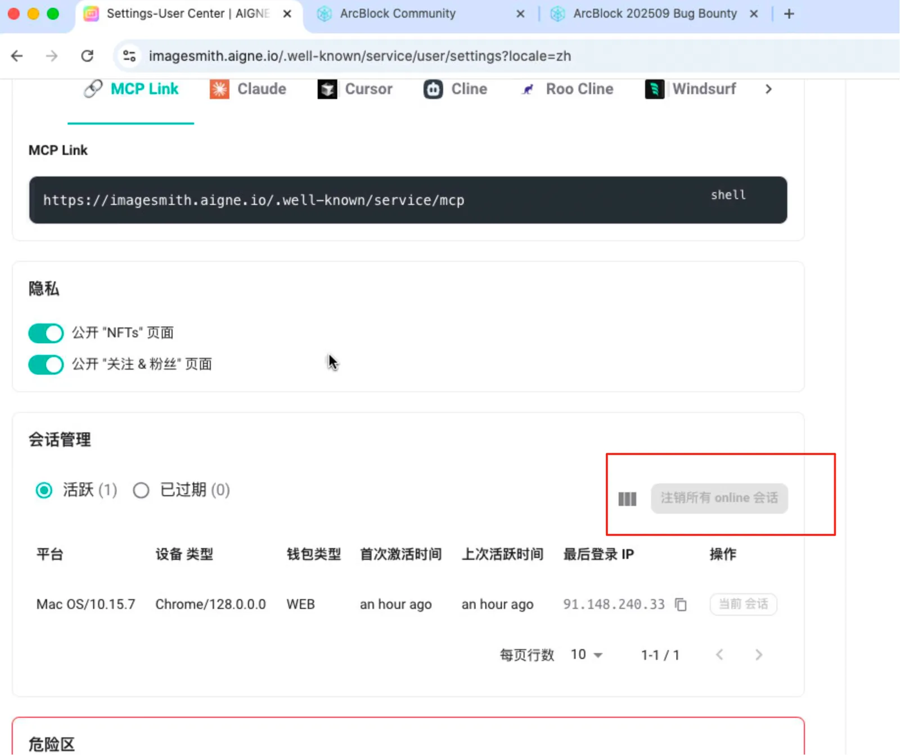The height and width of the screenshot is (755, 900).
Task: Click the Mac OS/10.15.7 cell
Action: tap(85, 604)
